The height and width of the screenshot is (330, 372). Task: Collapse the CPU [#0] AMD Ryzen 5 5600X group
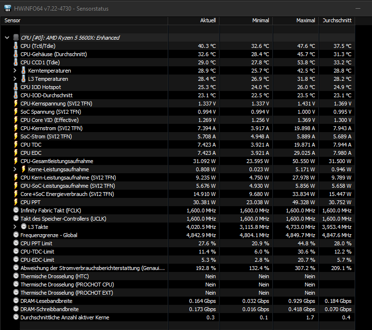coord(7,37)
